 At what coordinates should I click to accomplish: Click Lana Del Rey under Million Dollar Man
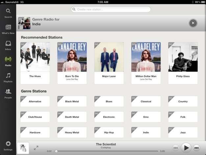[x=146, y=79]
